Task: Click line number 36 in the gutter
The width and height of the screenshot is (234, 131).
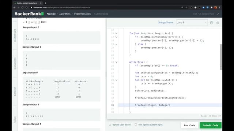Action: (113, 105)
